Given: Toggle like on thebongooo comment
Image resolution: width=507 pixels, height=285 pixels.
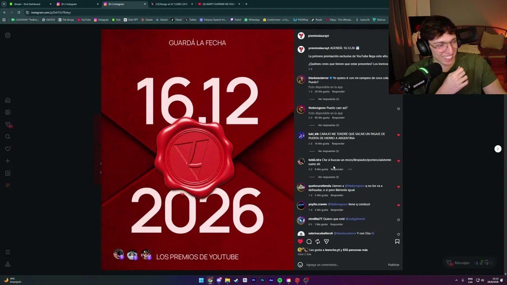Looking at the screenshot, I should coord(398,109).
